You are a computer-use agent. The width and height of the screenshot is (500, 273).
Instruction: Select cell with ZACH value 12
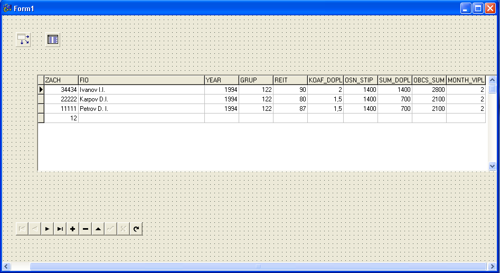point(61,118)
